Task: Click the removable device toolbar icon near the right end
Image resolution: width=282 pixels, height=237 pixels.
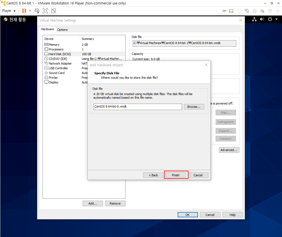Action: (270, 11)
